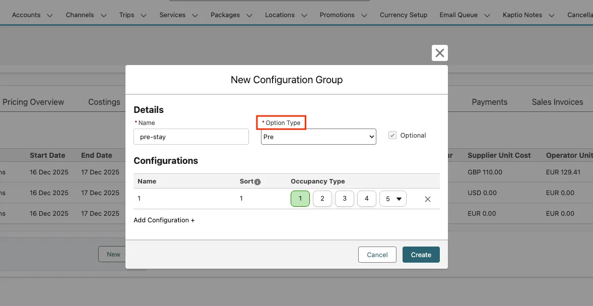The width and height of the screenshot is (593, 306).
Task: Select occupancy type 2
Action: coord(322,199)
